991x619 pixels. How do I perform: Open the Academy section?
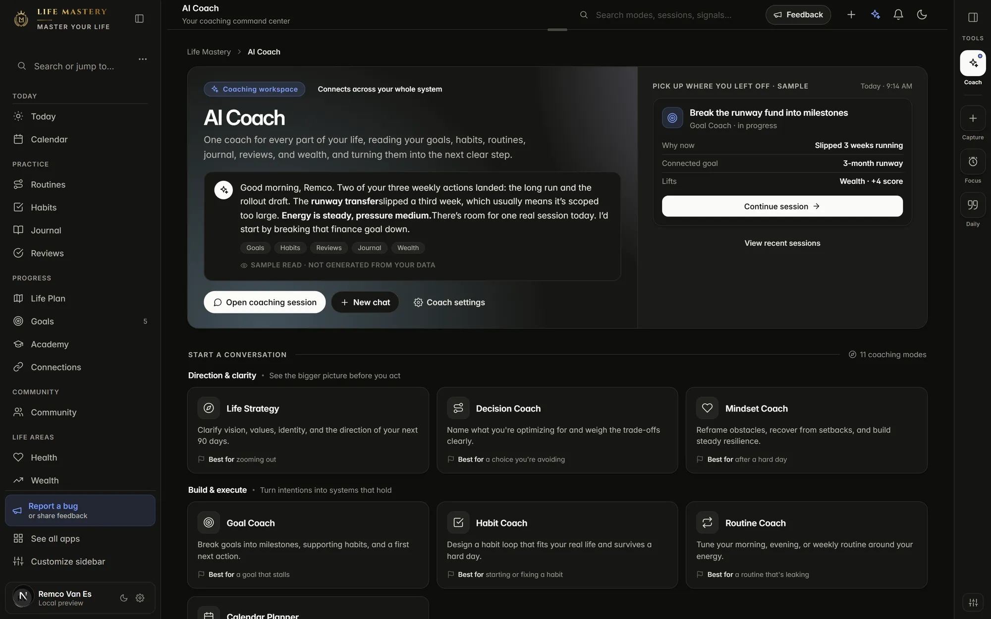point(80,344)
